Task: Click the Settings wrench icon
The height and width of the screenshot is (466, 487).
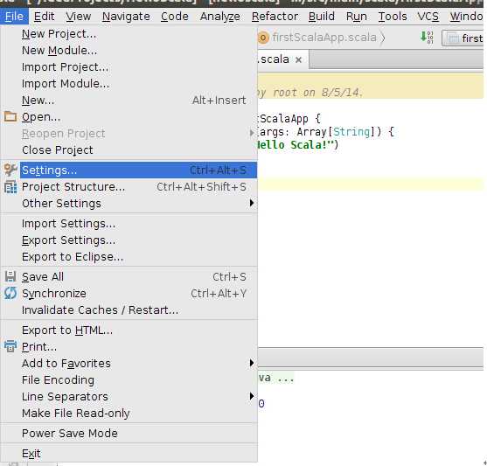Action: coord(10,170)
